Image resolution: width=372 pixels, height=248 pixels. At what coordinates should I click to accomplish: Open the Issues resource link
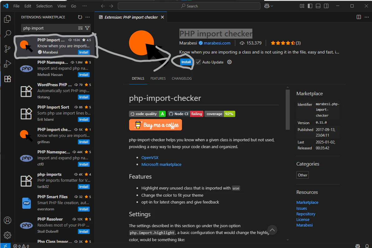click(x=302, y=208)
